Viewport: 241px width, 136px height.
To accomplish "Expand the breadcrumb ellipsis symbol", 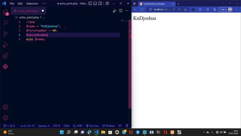I will (44, 18).
